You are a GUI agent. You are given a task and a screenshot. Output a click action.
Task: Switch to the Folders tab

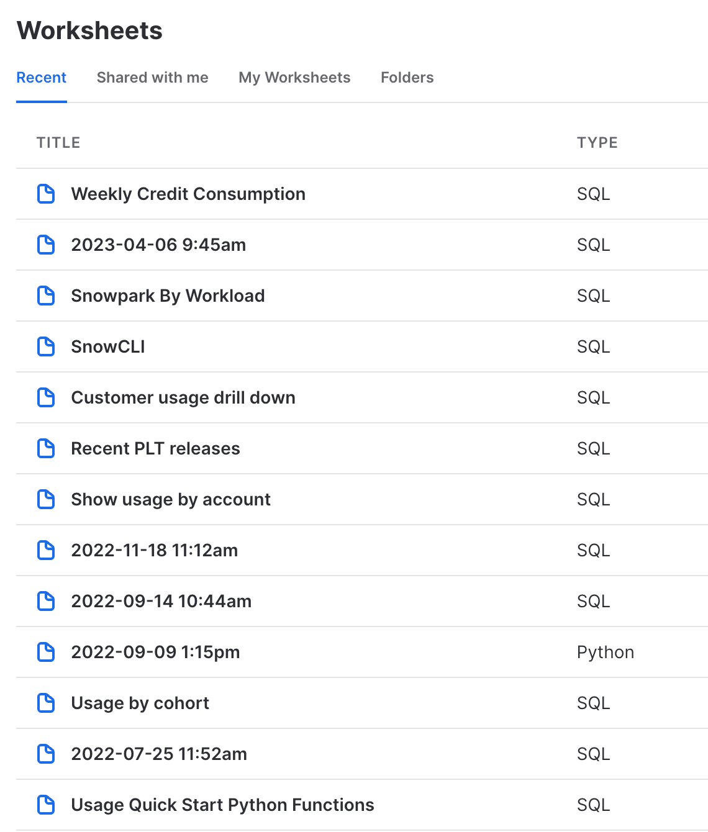pyautogui.click(x=407, y=78)
